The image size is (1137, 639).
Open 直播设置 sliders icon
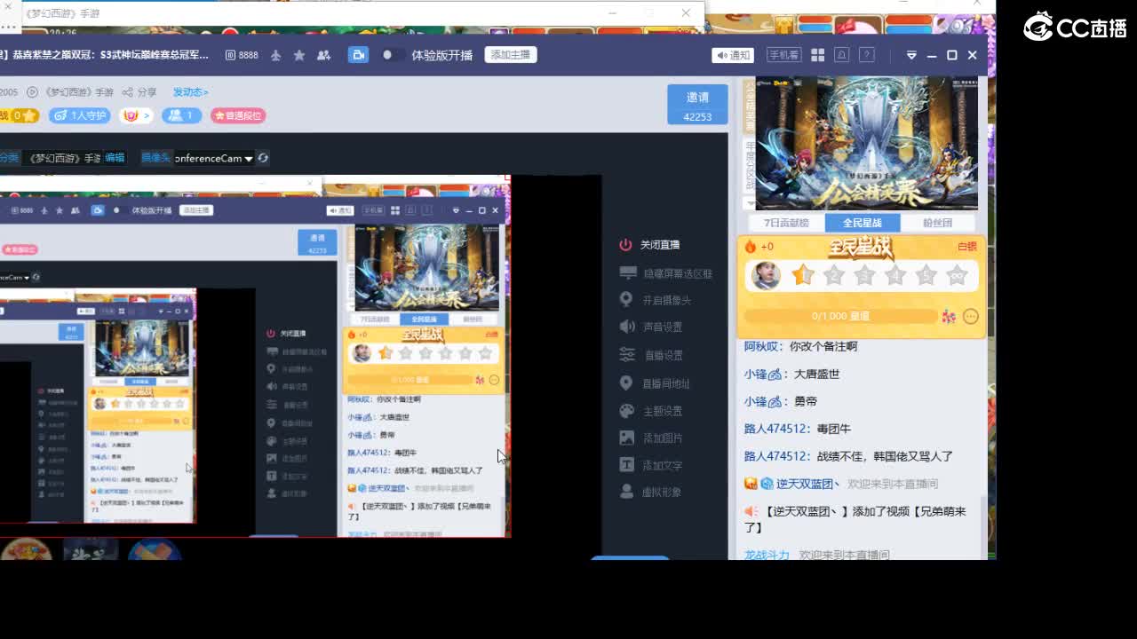626,355
